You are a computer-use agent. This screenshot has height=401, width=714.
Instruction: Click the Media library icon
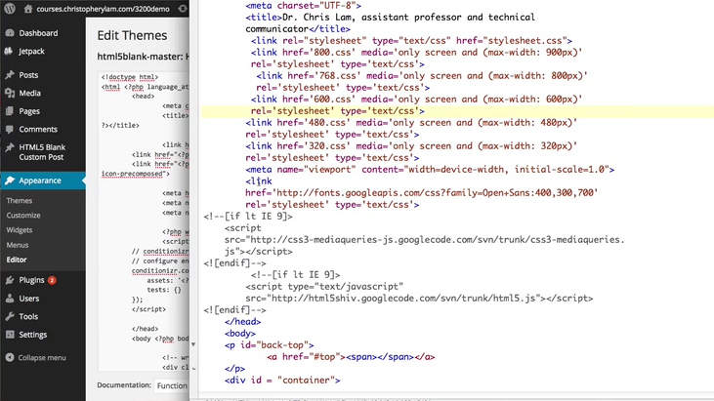point(10,93)
